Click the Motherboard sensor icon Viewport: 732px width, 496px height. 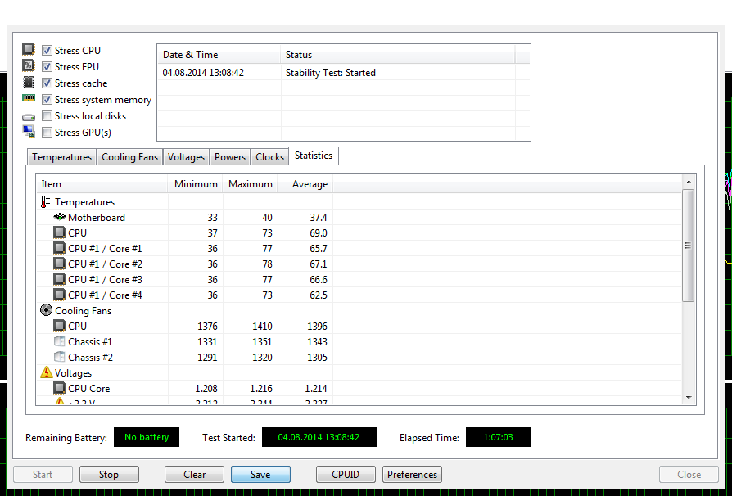[x=59, y=218]
